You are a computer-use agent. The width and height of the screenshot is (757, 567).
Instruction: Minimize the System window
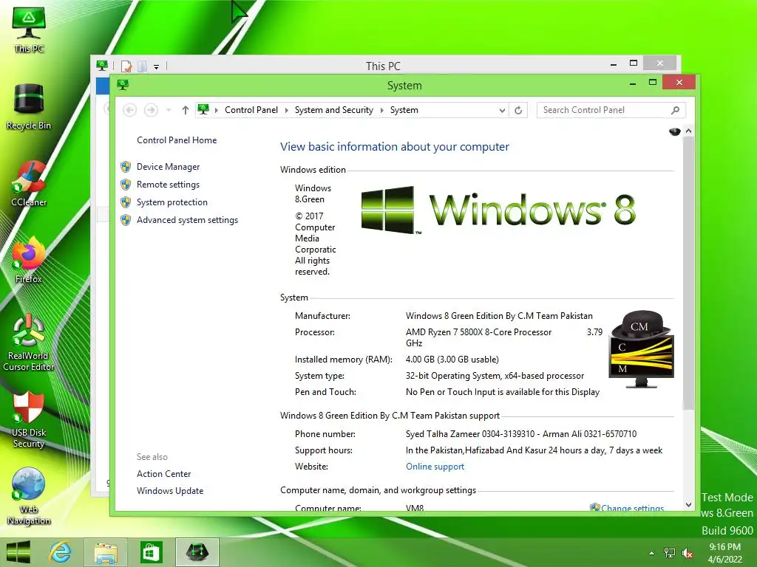tap(633, 83)
